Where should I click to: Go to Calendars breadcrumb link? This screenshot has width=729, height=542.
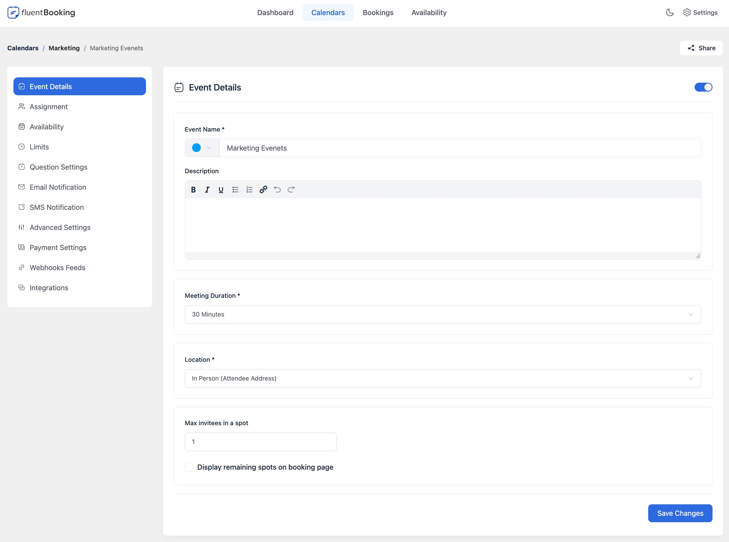23,48
